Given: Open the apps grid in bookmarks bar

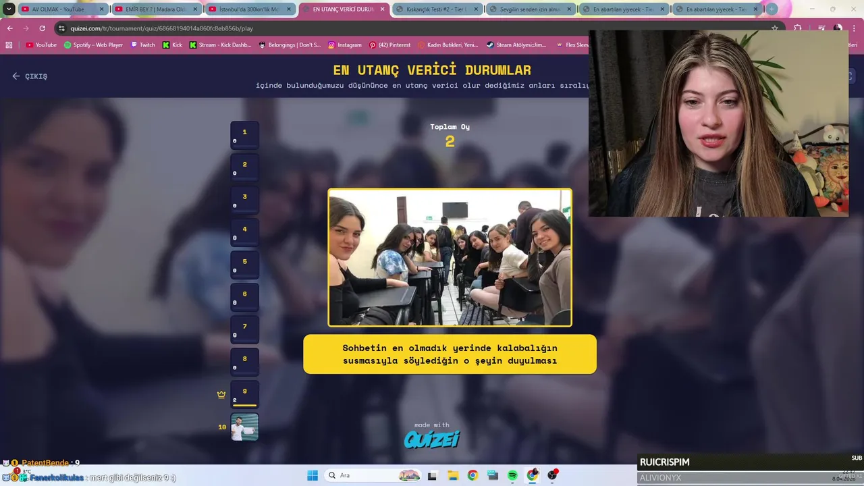Looking at the screenshot, I should [9, 45].
